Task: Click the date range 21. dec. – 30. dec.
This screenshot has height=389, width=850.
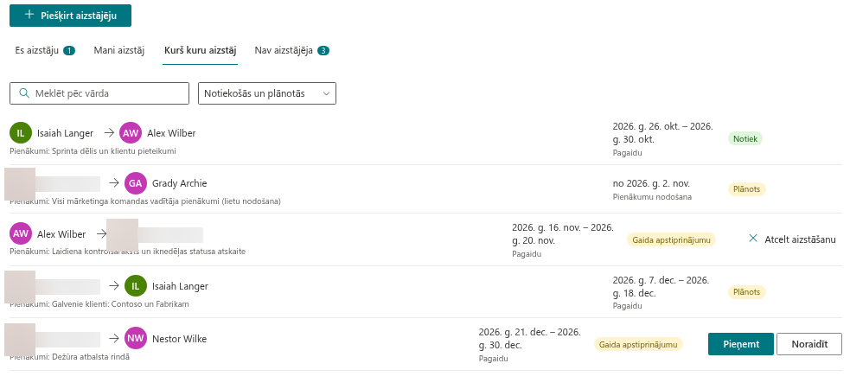Action: 529,339
